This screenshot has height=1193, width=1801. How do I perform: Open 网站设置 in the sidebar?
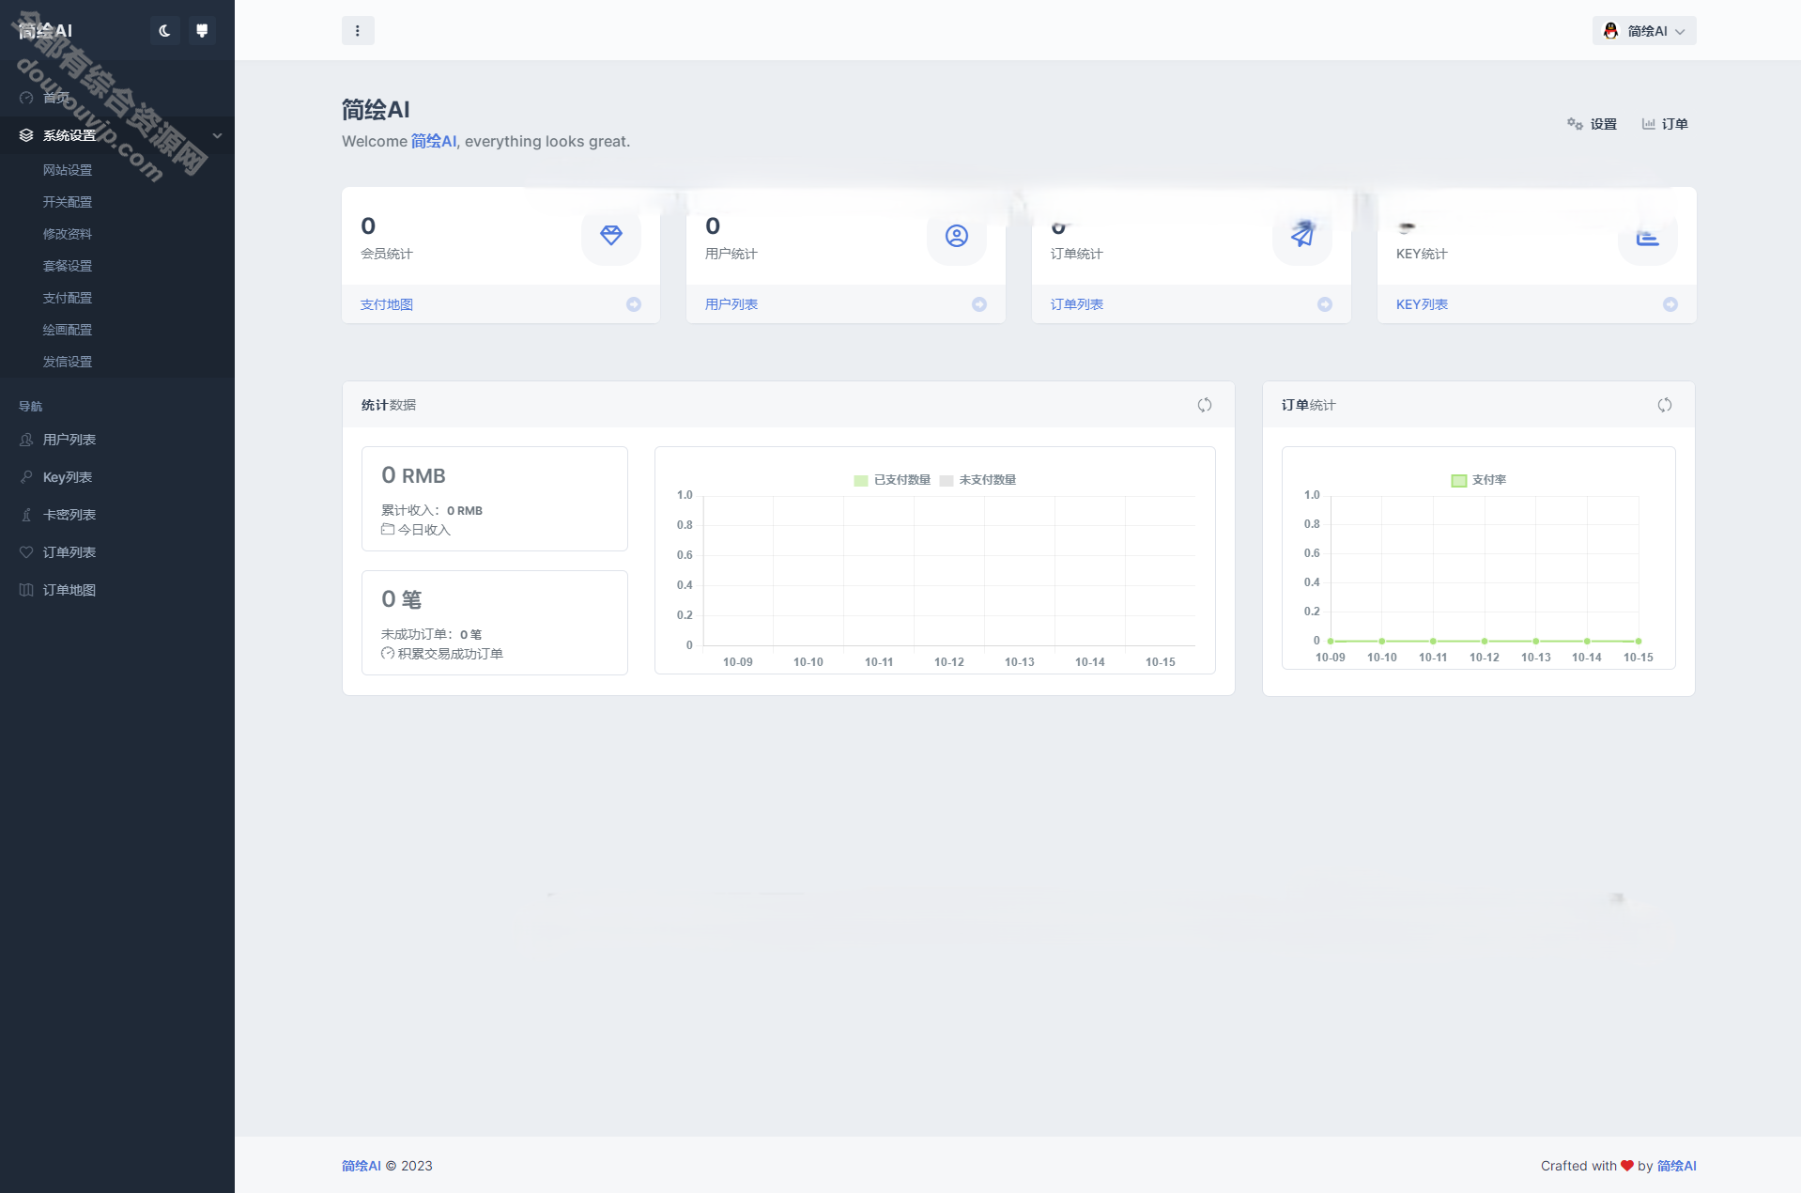click(x=68, y=170)
